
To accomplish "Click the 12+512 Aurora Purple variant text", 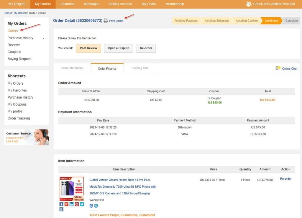I will tap(122, 215).
